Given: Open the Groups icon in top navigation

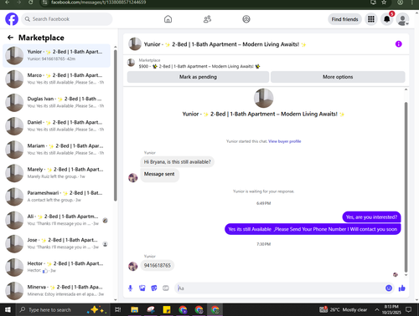Looking at the screenshot, I should click(x=246, y=19).
